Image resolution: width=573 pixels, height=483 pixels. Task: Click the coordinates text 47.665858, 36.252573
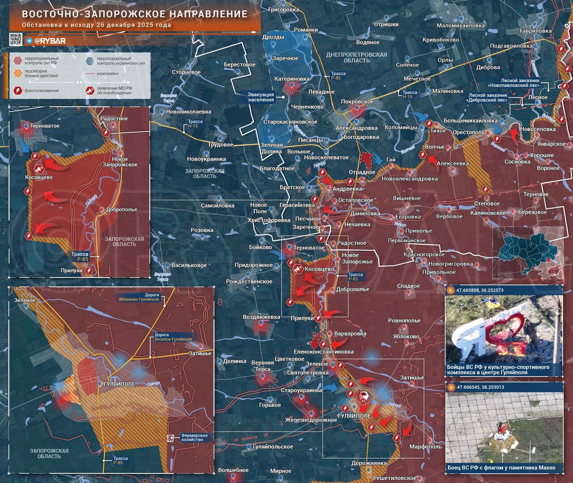pos(480,290)
